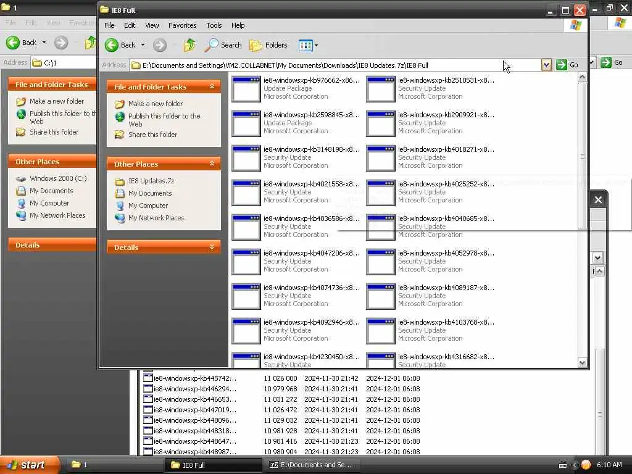Select ie8-windowsxp-kb447019 row in 7-Zip list
The width and height of the screenshot is (632, 474).
tap(281, 410)
